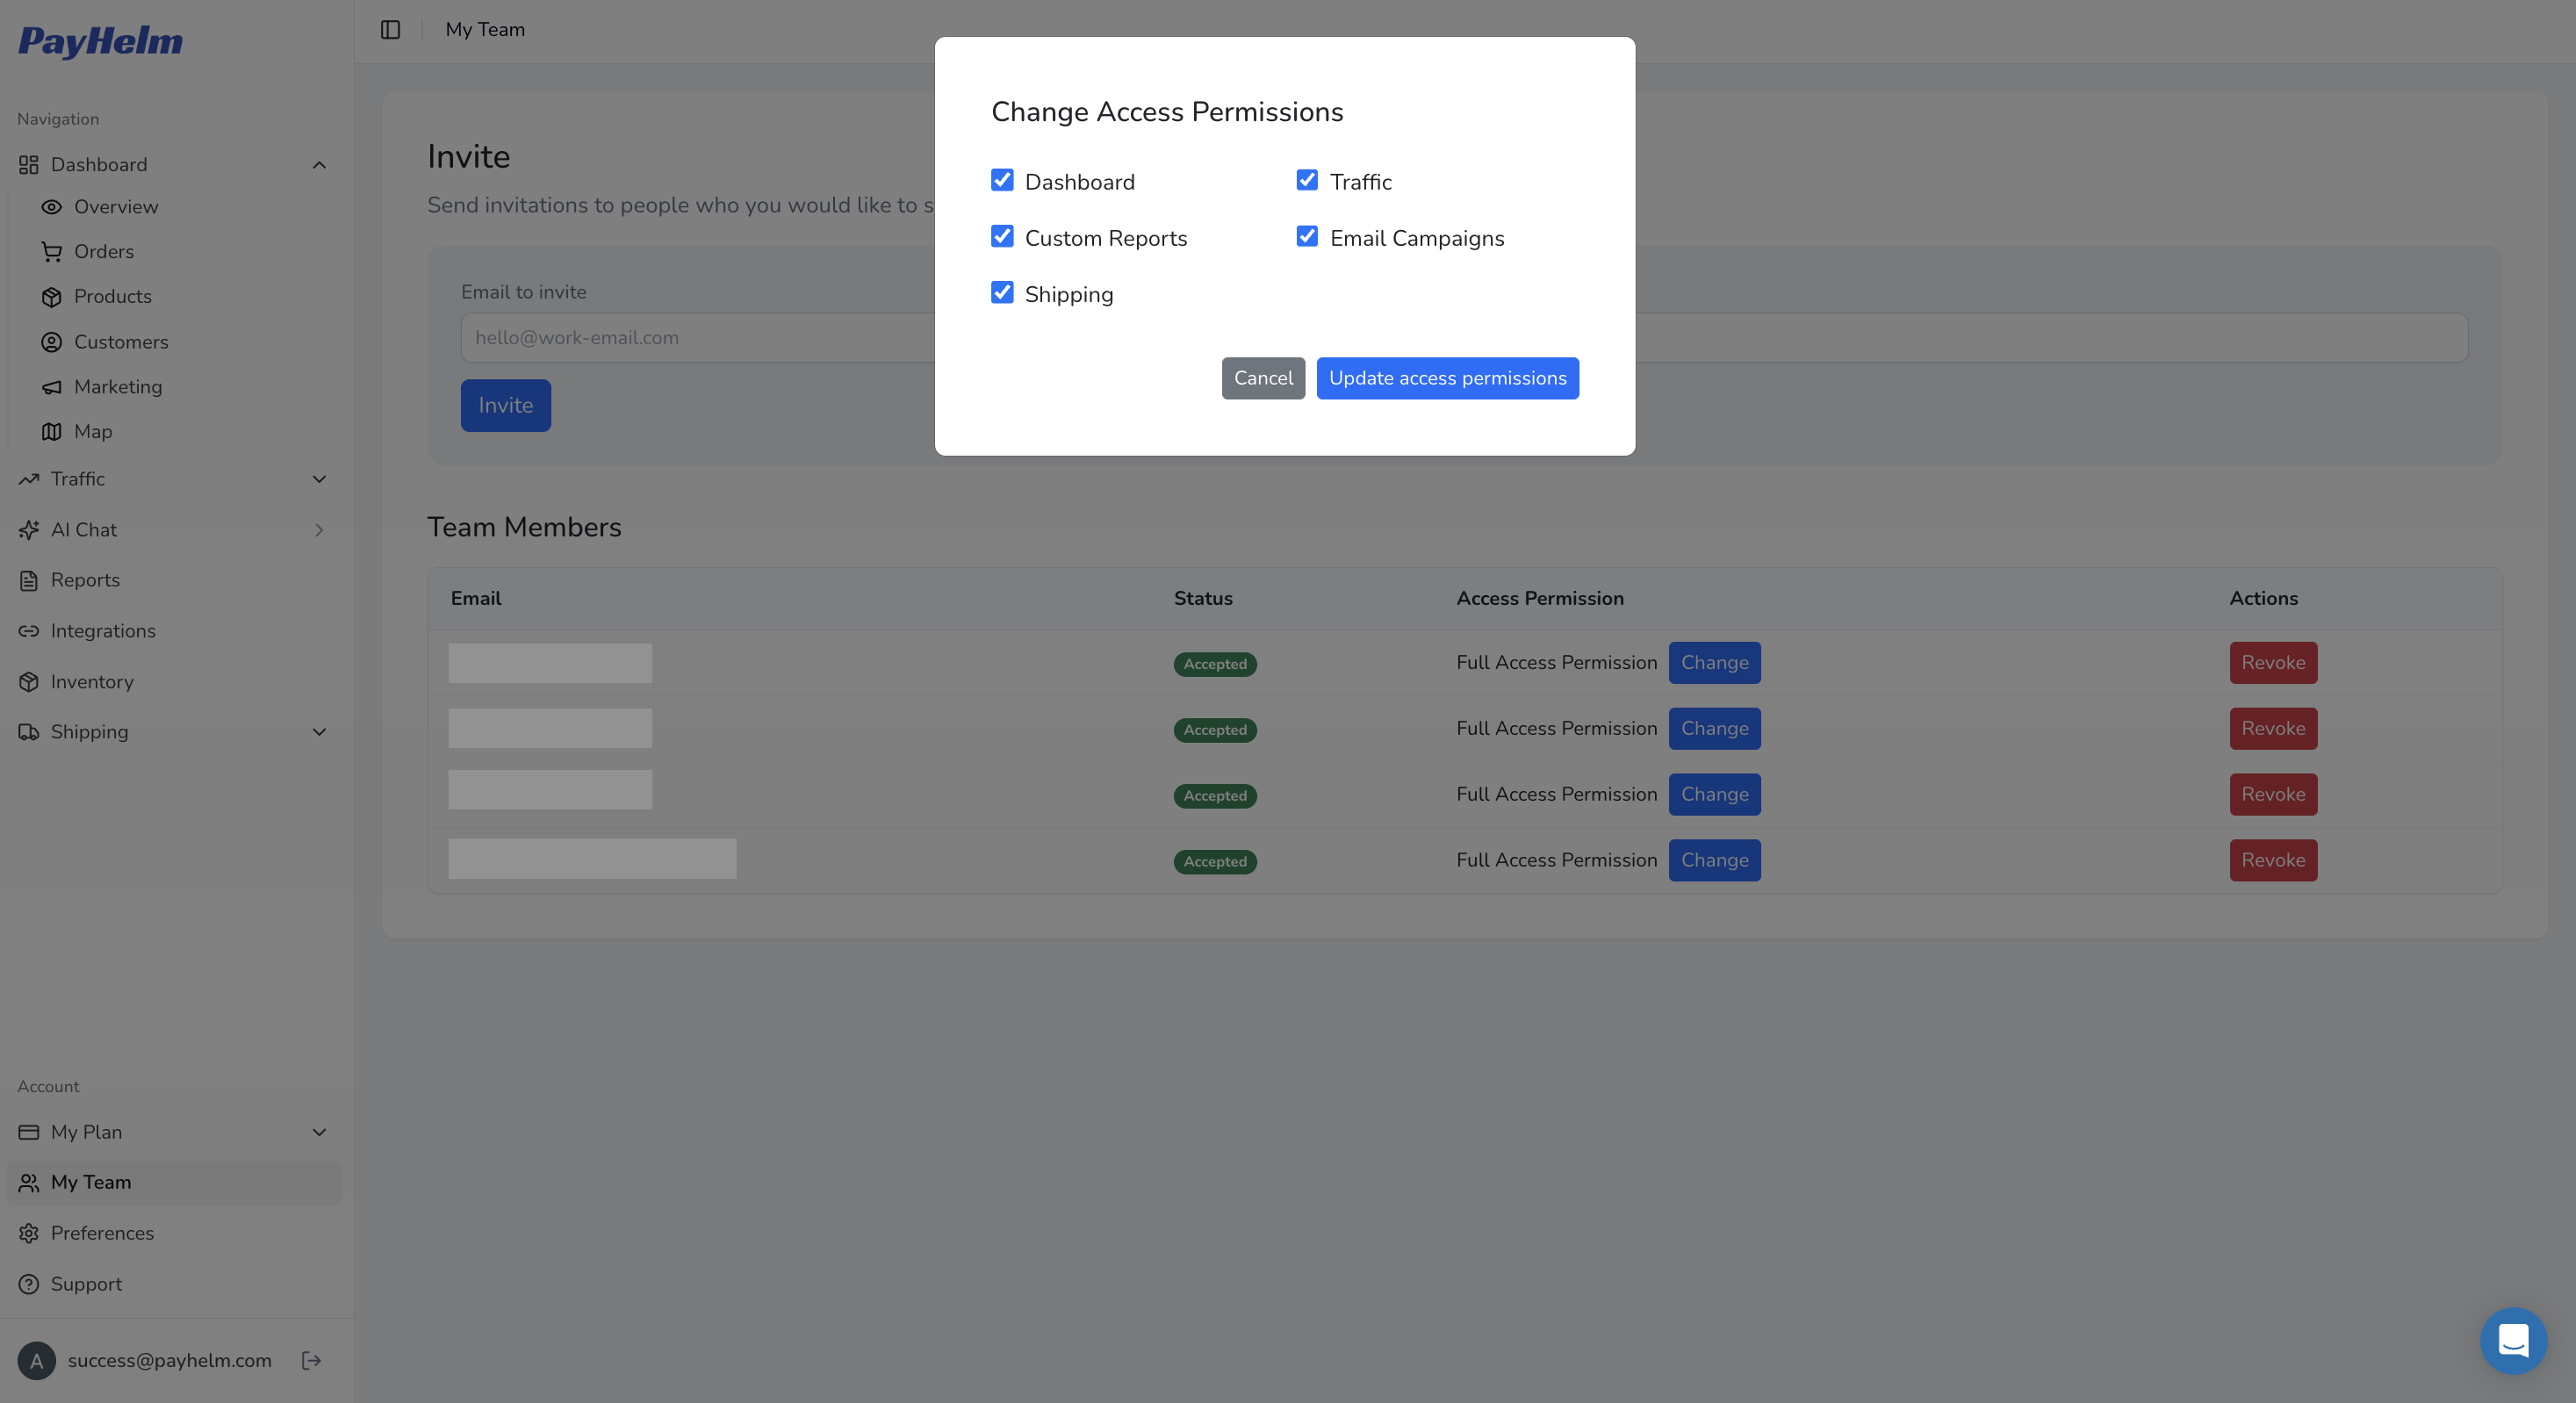Viewport: 2576px width, 1403px height.
Task: Expand the AI Chat section chevron
Action: [319, 530]
